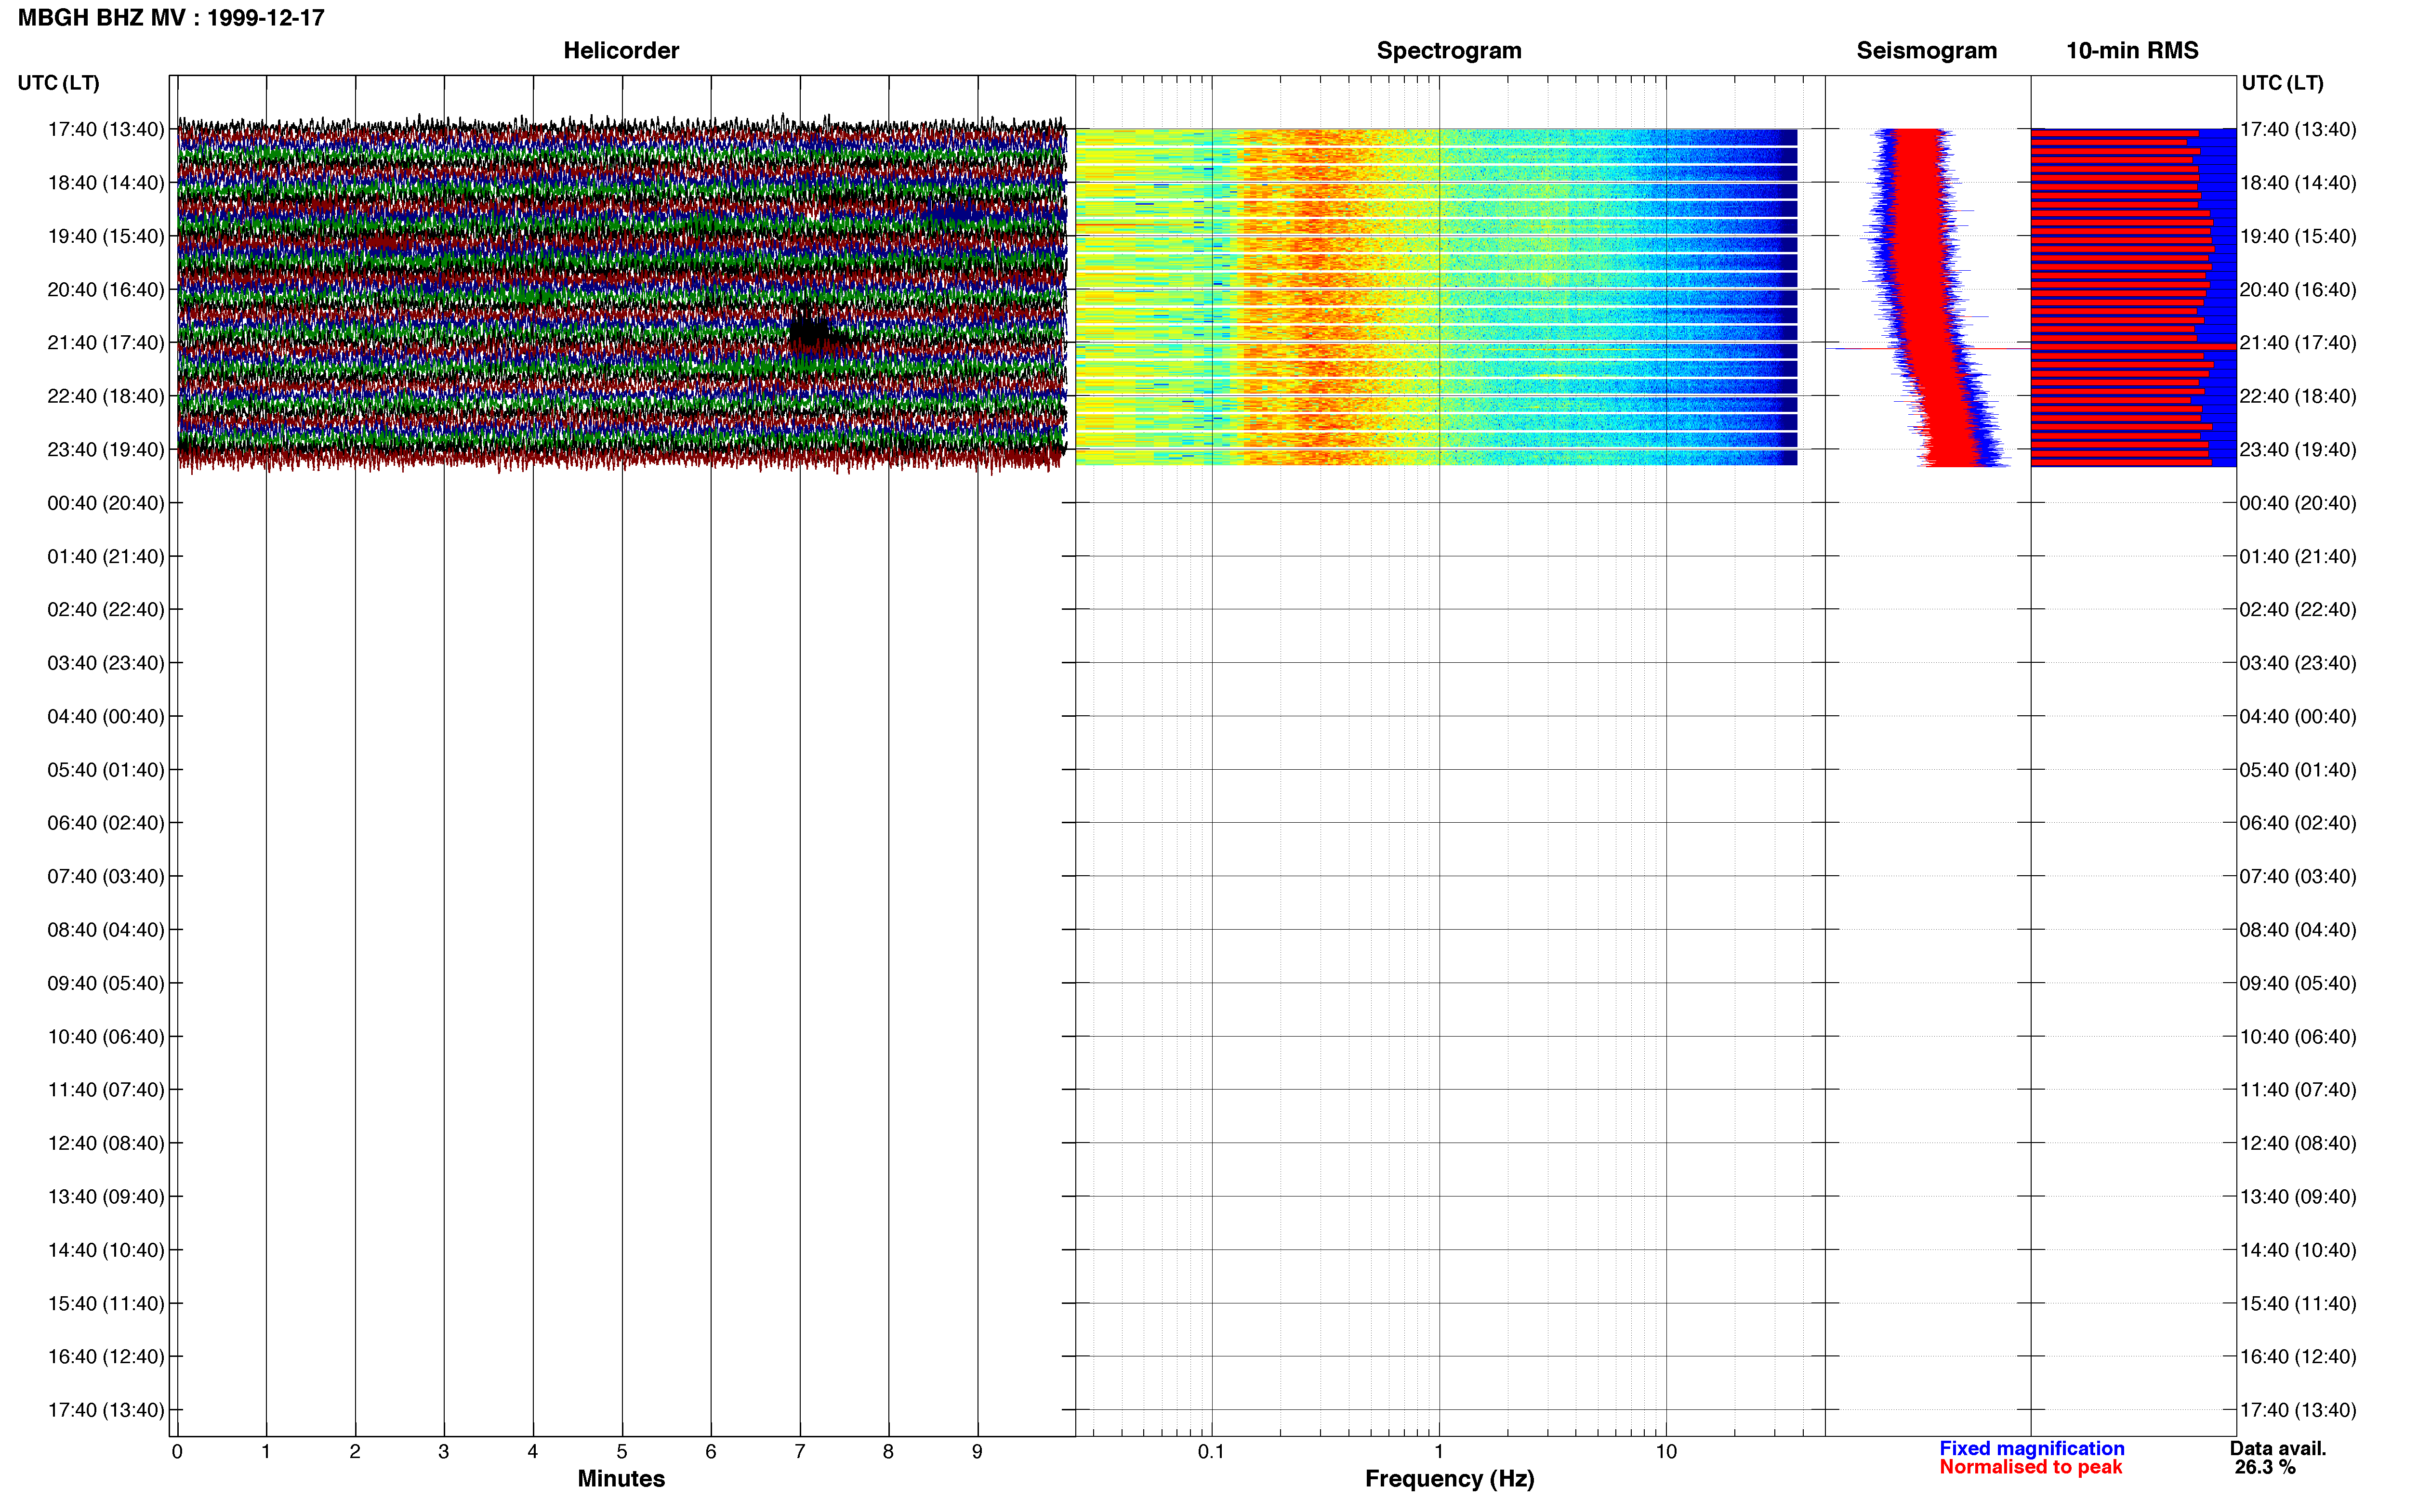2418x1512 pixels.
Task: Click the 4 tick on the Minutes axis
Action: [x=533, y=1452]
